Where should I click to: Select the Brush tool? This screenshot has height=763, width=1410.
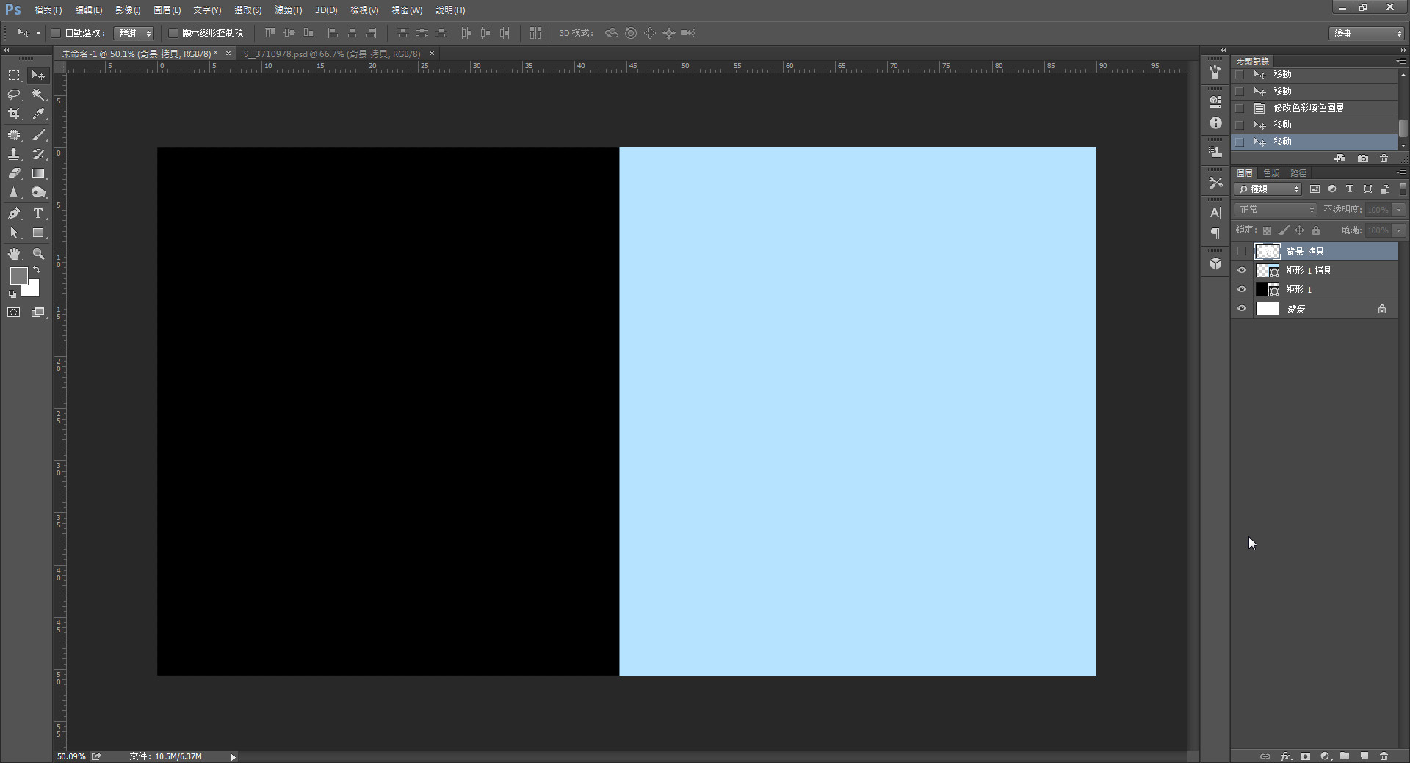tap(38, 135)
